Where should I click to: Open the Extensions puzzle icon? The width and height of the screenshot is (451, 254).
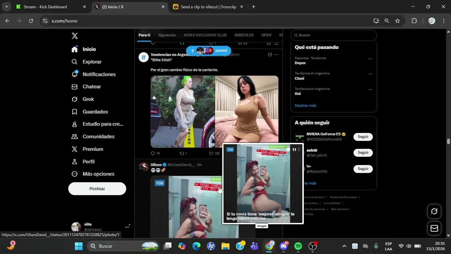tap(414, 21)
